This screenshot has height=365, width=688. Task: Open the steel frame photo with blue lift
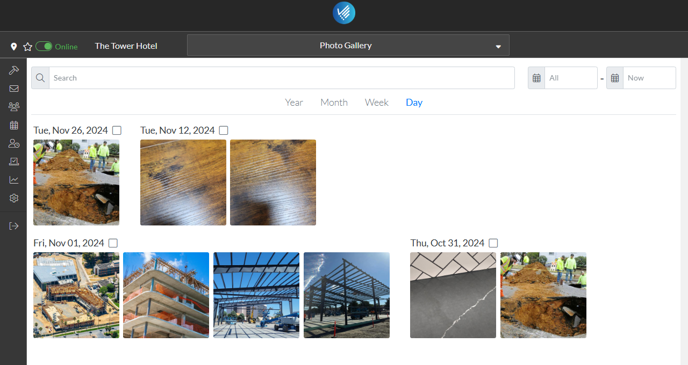[x=256, y=295]
